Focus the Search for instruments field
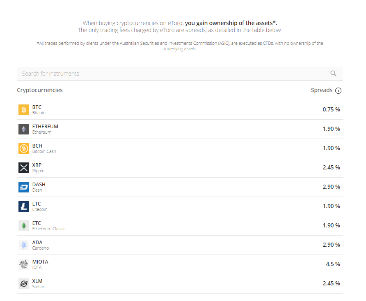 [180, 74]
